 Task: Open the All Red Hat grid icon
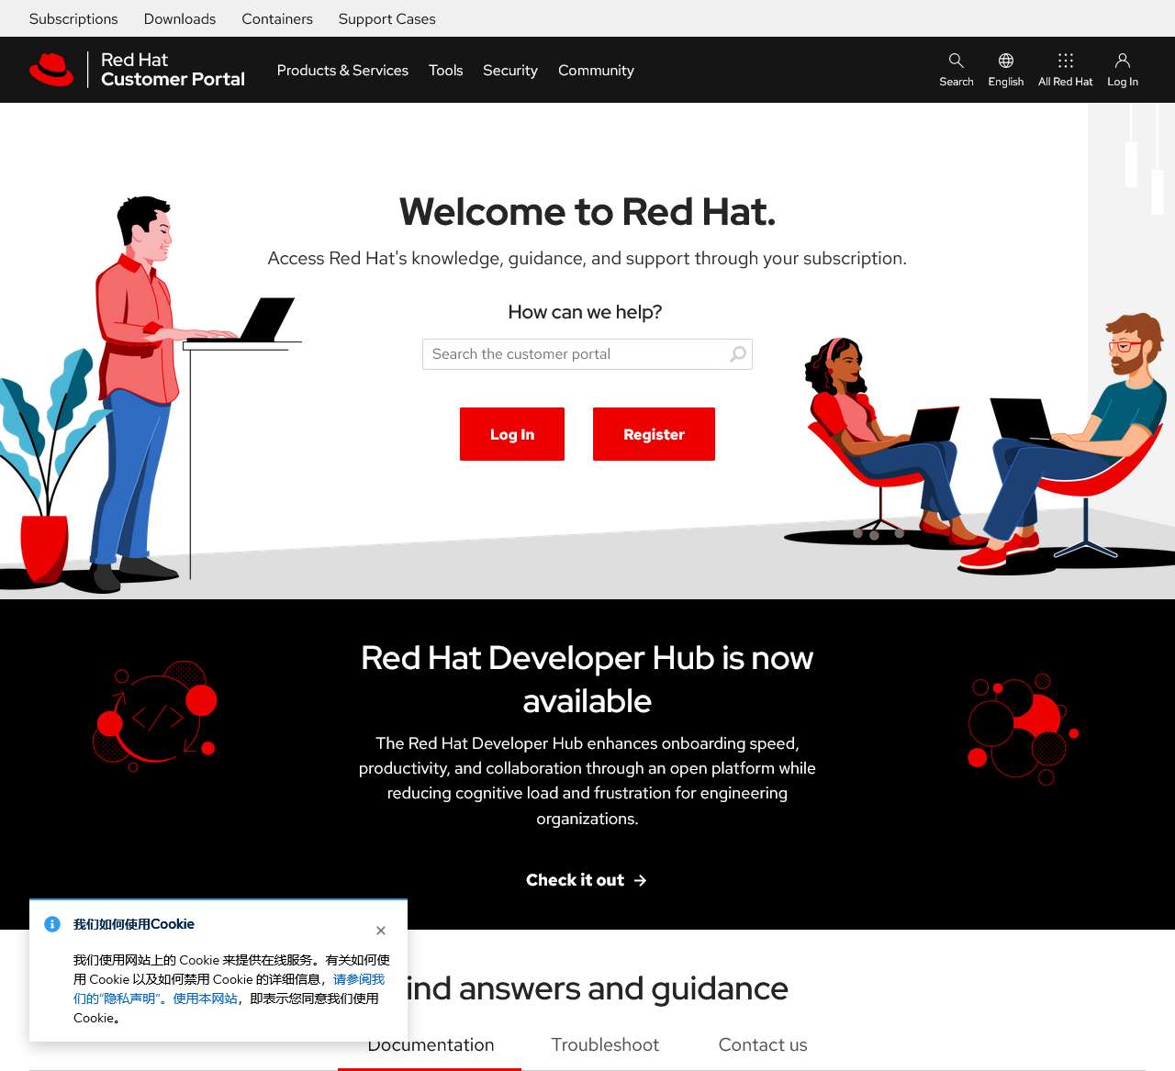point(1065,62)
